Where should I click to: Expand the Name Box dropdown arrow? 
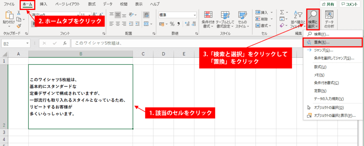(28, 43)
